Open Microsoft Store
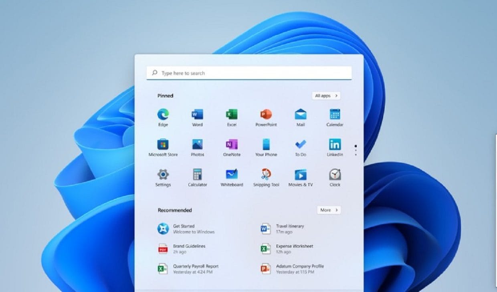 [x=163, y=148]
